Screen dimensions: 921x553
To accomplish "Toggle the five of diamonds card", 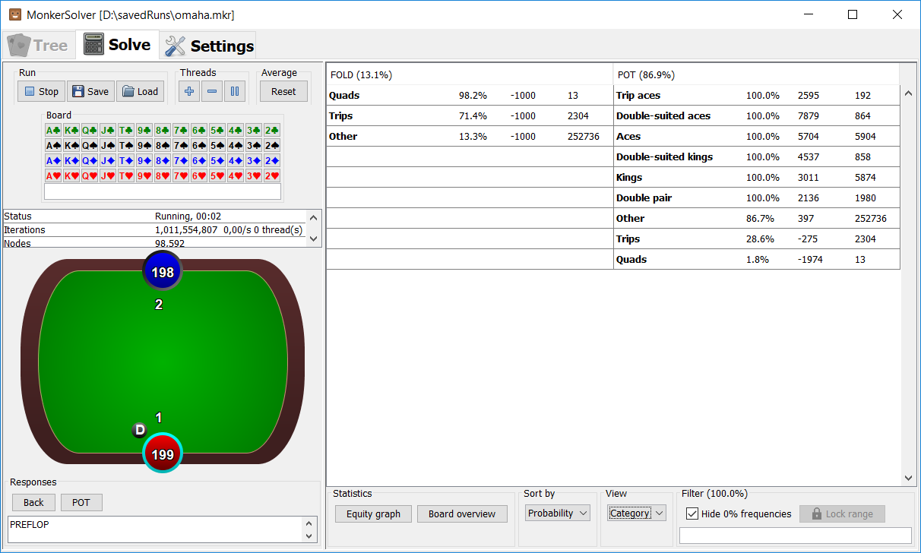I will (217, 160).
